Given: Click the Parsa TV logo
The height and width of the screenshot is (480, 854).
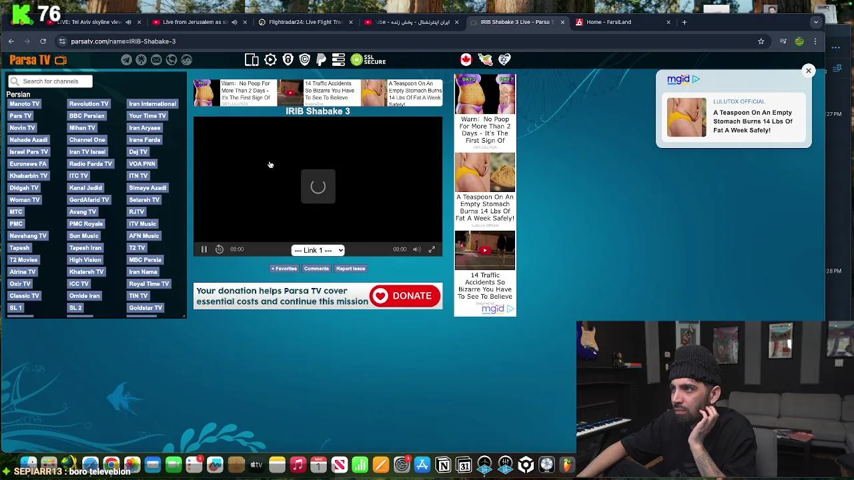Looking at the screenshot, I should pyautogui.click(x=37, y=60).
